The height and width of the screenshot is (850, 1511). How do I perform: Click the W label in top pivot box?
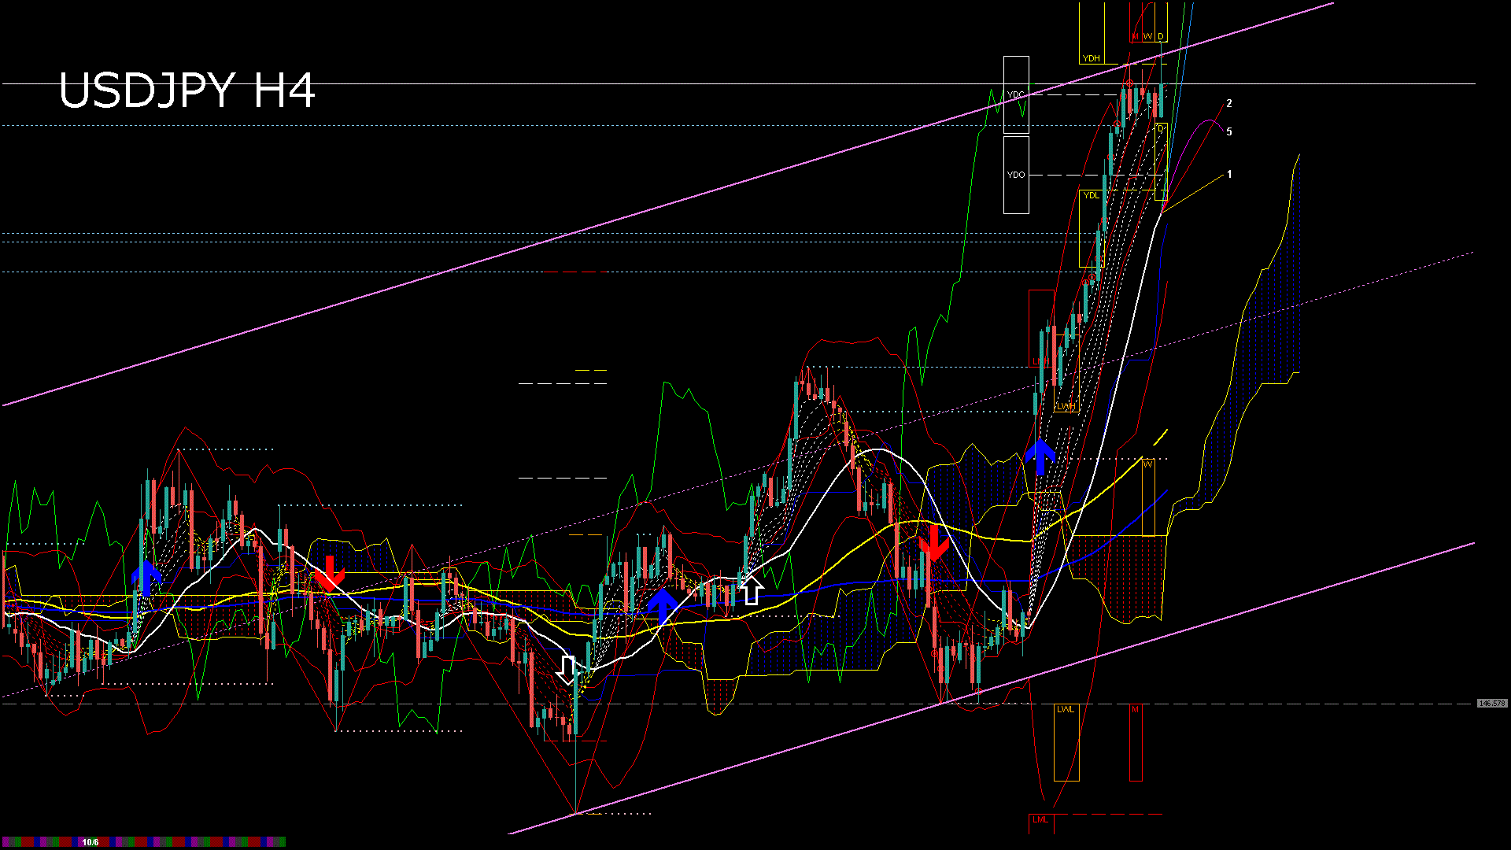tap(1147, 37)
